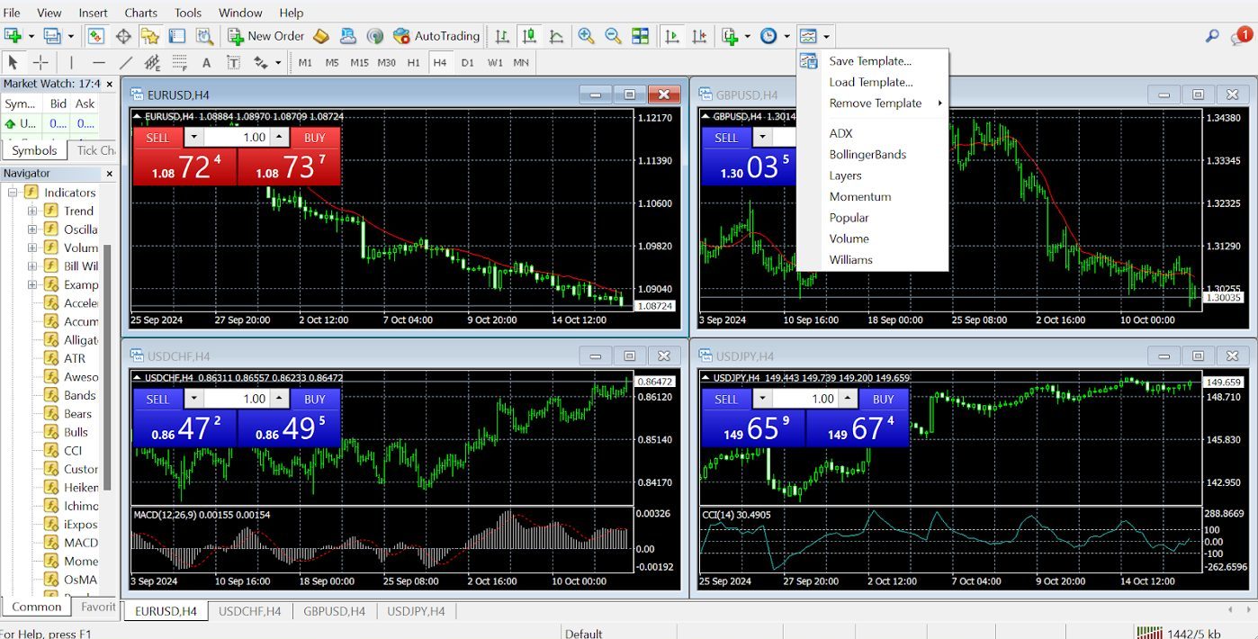Screen dimensions: 1258x639
Task: Switch timeframe to W1
Action: (x=495, y=62)
